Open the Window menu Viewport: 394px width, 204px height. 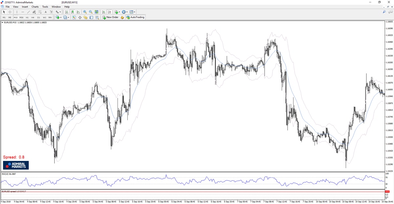(x=56, y=7)
